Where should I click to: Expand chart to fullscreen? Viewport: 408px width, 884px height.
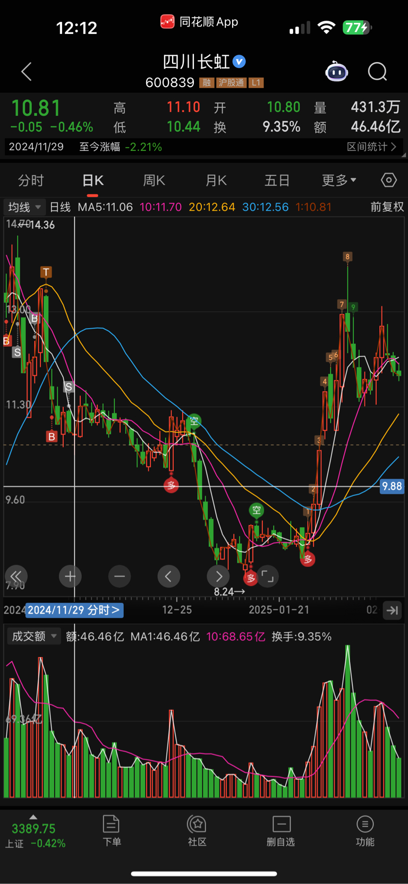[x=268, y=576]
